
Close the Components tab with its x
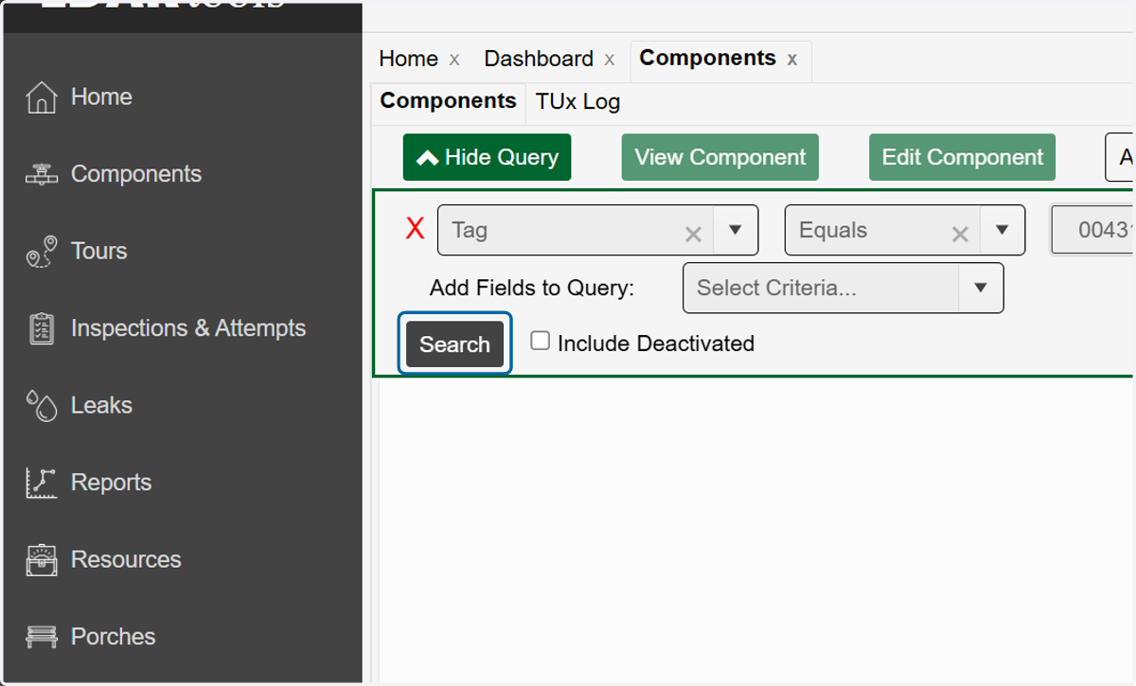pos(792,60)
